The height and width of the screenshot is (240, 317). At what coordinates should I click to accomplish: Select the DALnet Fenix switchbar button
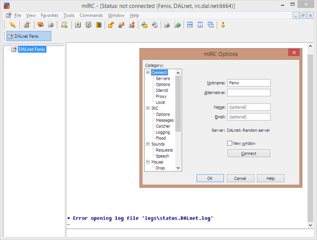tap(29, 36)
